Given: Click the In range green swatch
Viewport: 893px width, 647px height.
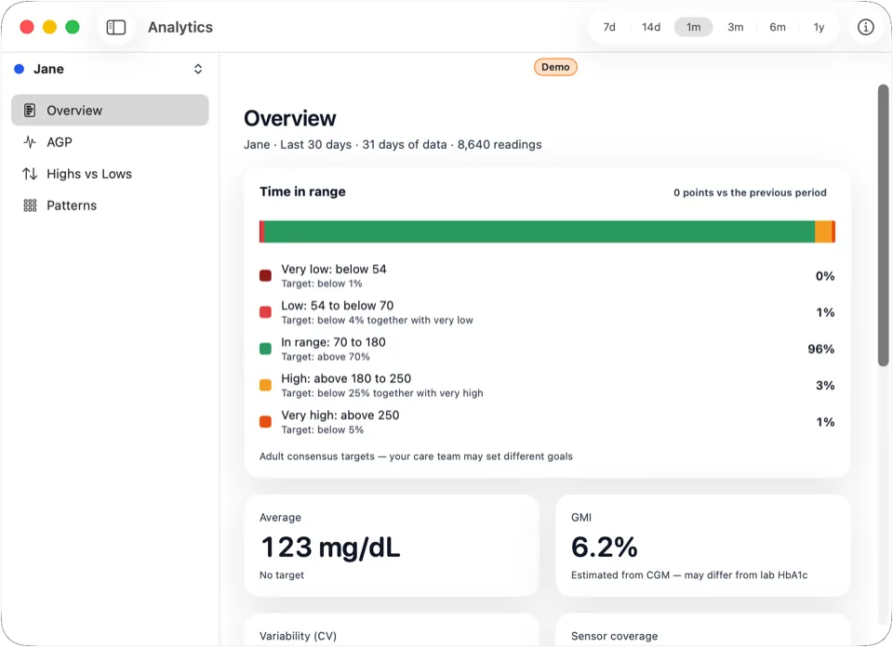Looking at the screenshot, I should coord(265,349).
